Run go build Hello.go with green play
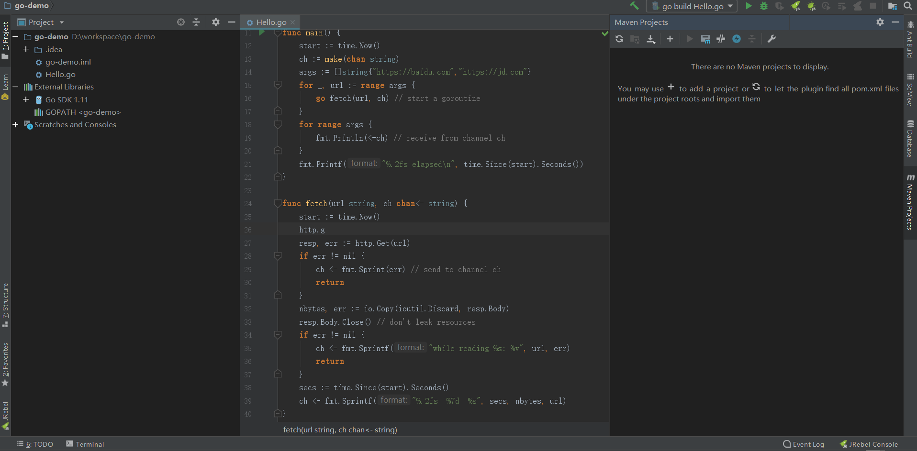 (x=749, y=6)
